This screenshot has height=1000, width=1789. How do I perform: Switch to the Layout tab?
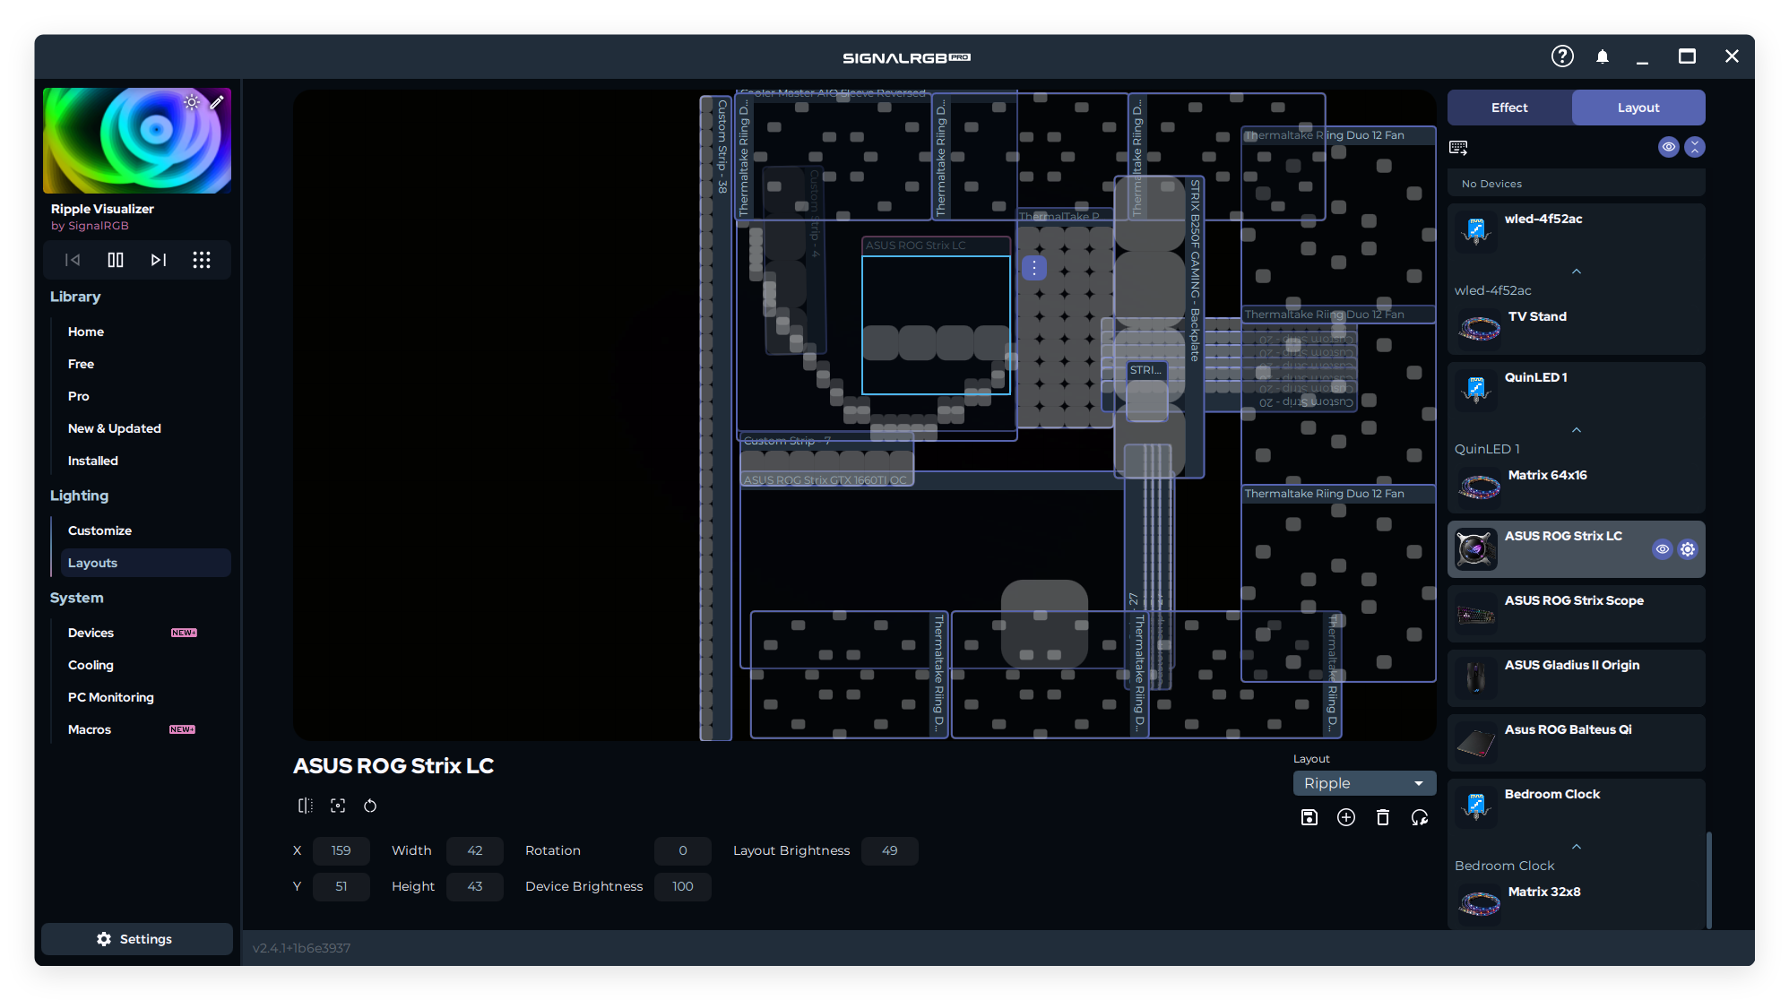(1638, 108)
